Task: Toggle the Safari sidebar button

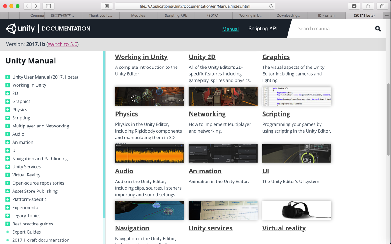Action: (x=49, y=6)
